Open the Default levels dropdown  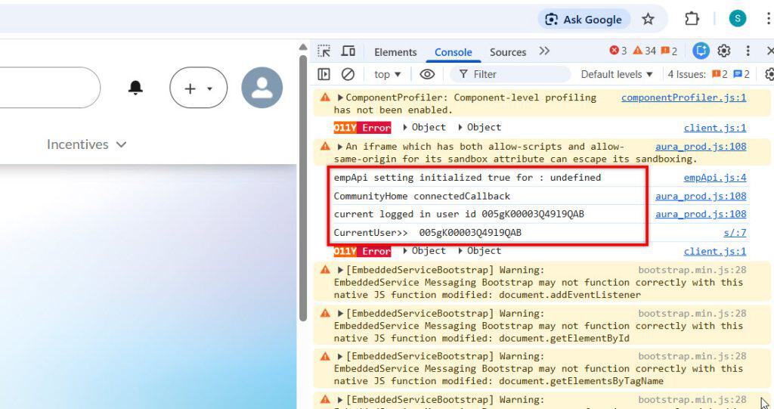(617, 74)
